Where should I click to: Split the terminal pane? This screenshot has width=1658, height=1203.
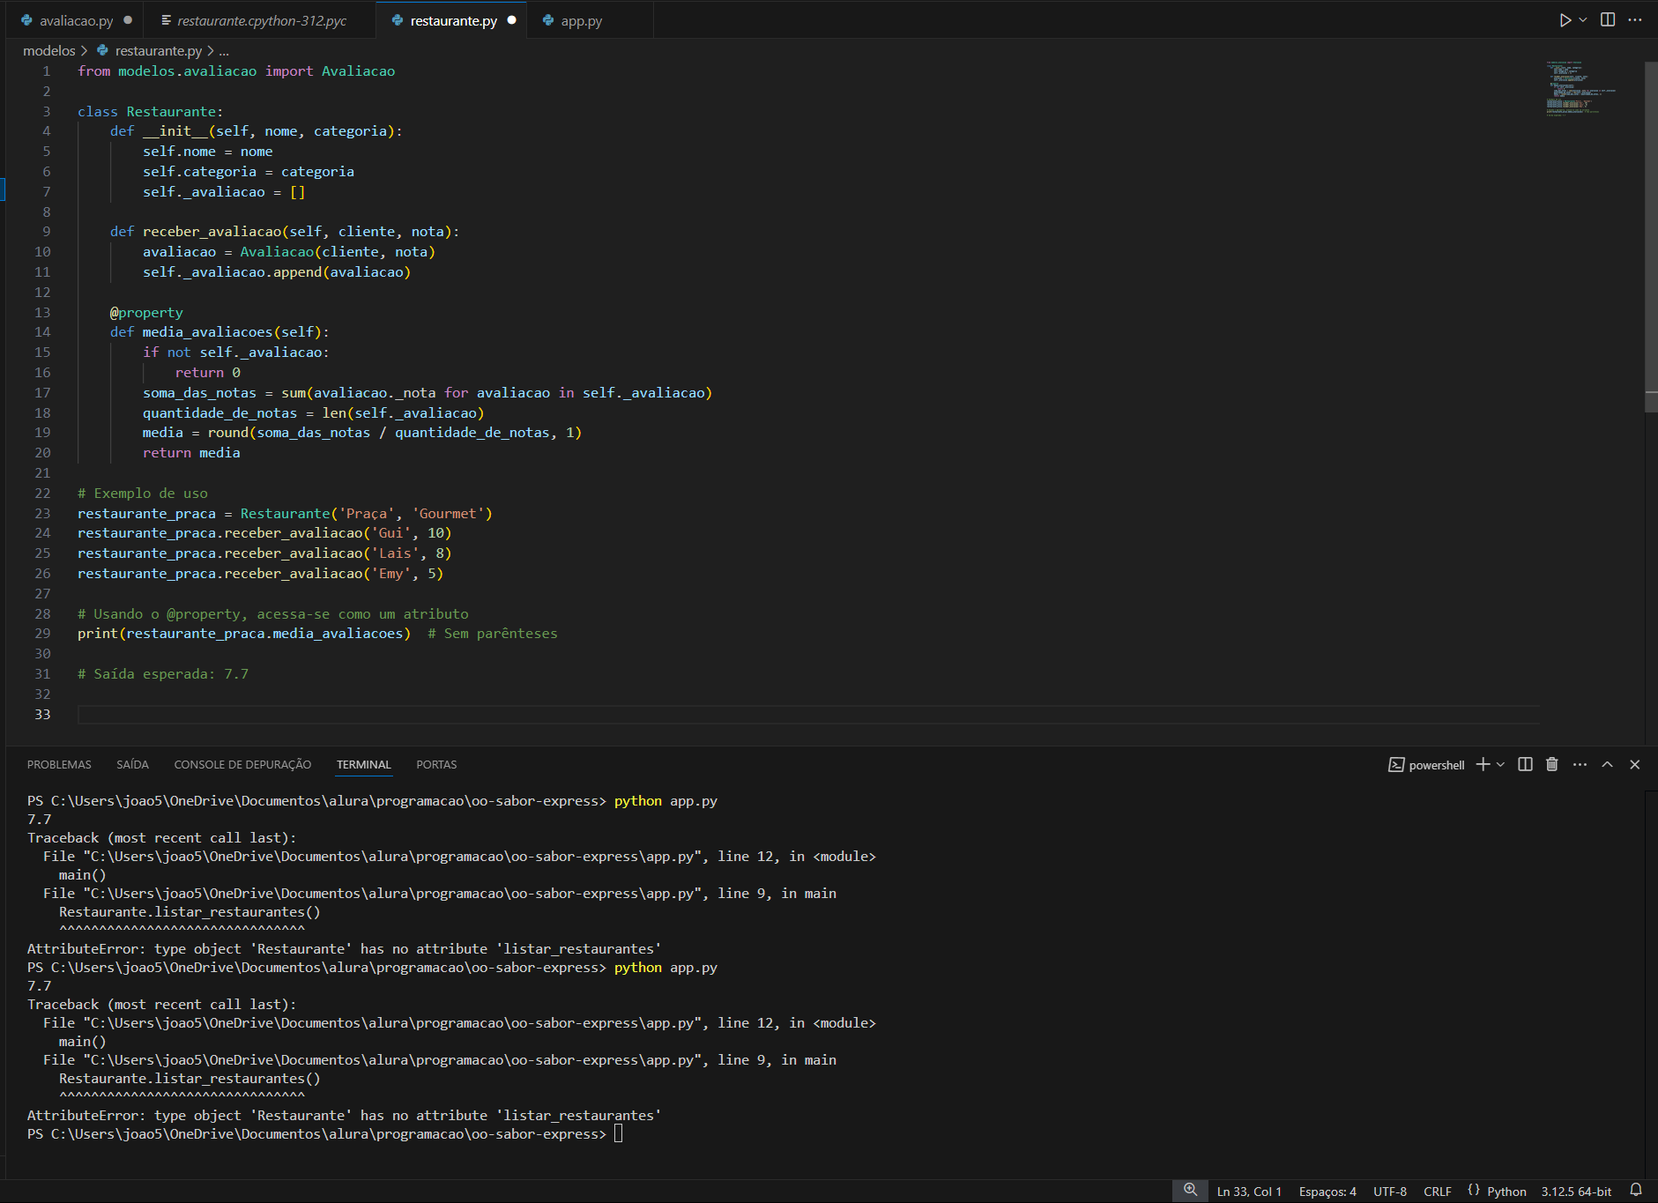(1525, 764)
